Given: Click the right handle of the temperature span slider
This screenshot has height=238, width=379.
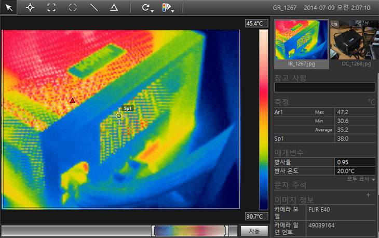Looking at the screenshot, I should [x=226, y=231].
